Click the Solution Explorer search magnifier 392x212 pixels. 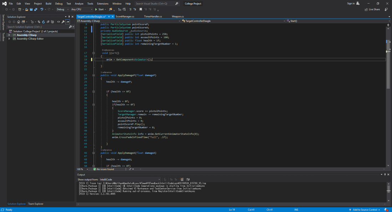coord(70,27)
